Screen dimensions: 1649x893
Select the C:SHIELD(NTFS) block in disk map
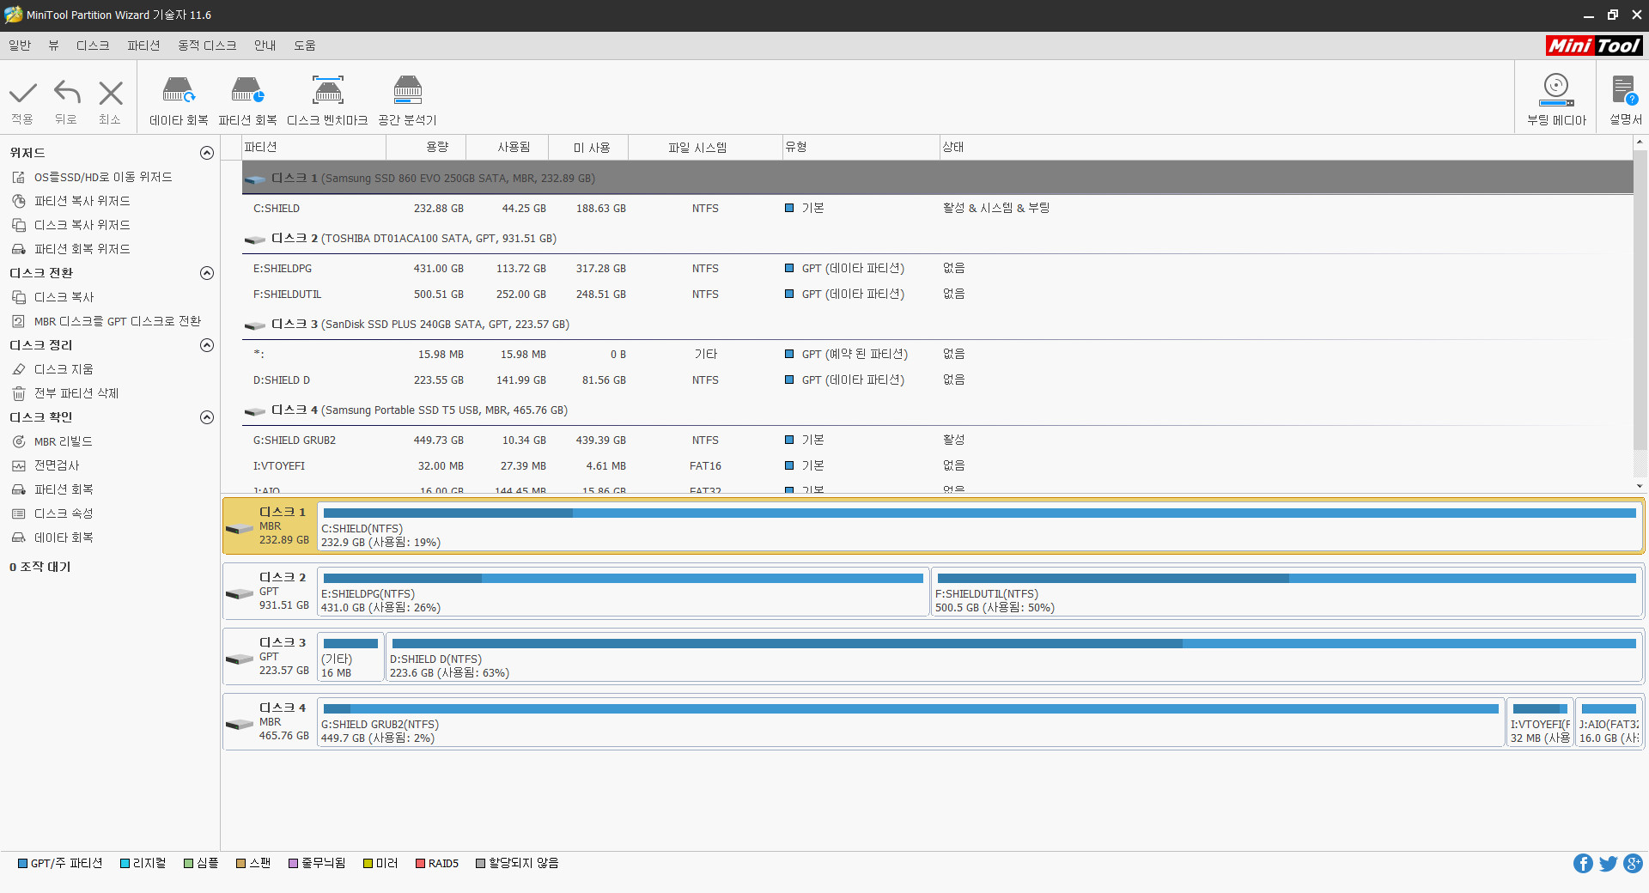coord(980,526)
